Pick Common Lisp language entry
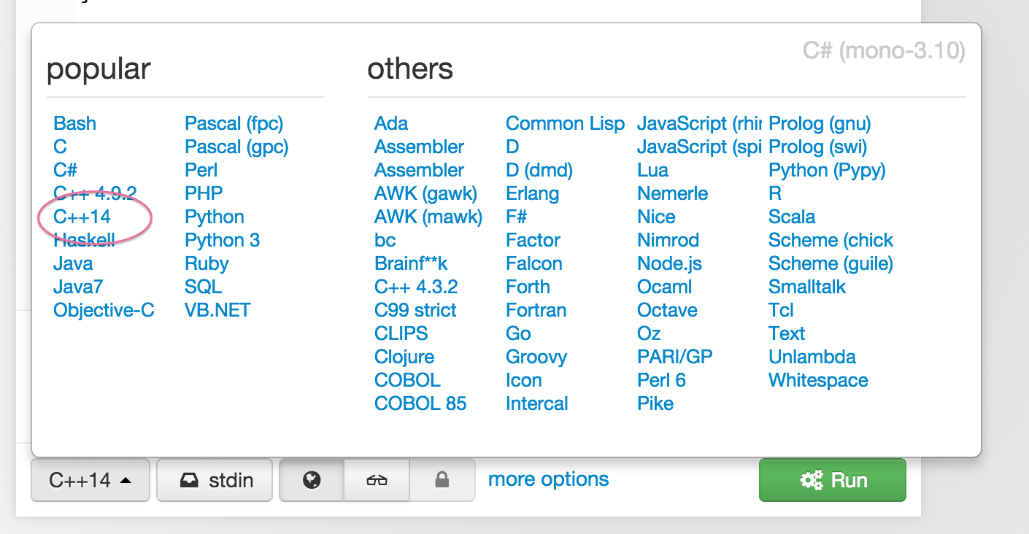 click(565, 123)
